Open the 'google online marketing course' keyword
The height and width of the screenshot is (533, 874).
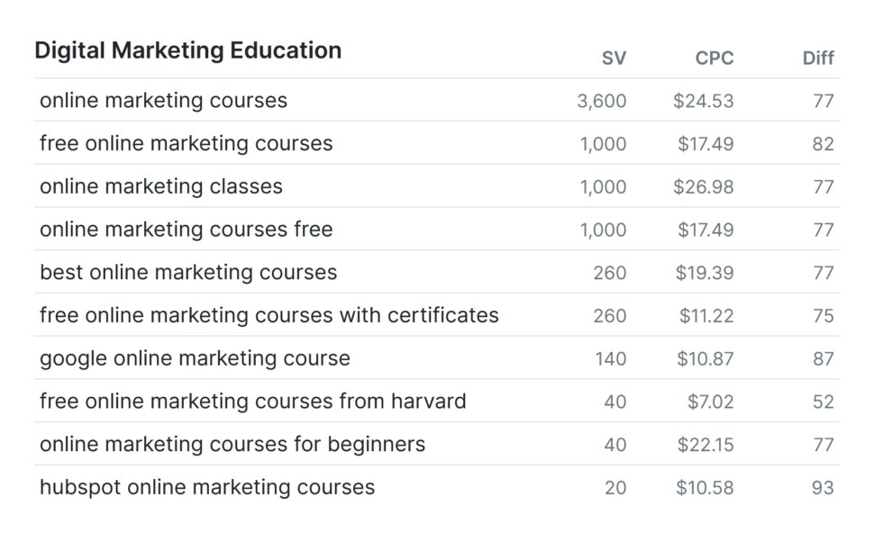pos(196,358)
